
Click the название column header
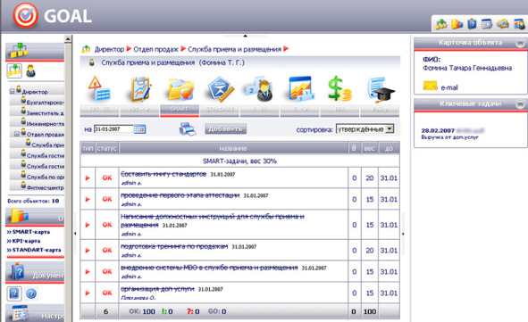[x=233, y=148]
